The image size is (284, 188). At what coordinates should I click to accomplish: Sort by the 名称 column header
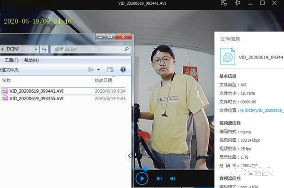click(7, 80)
